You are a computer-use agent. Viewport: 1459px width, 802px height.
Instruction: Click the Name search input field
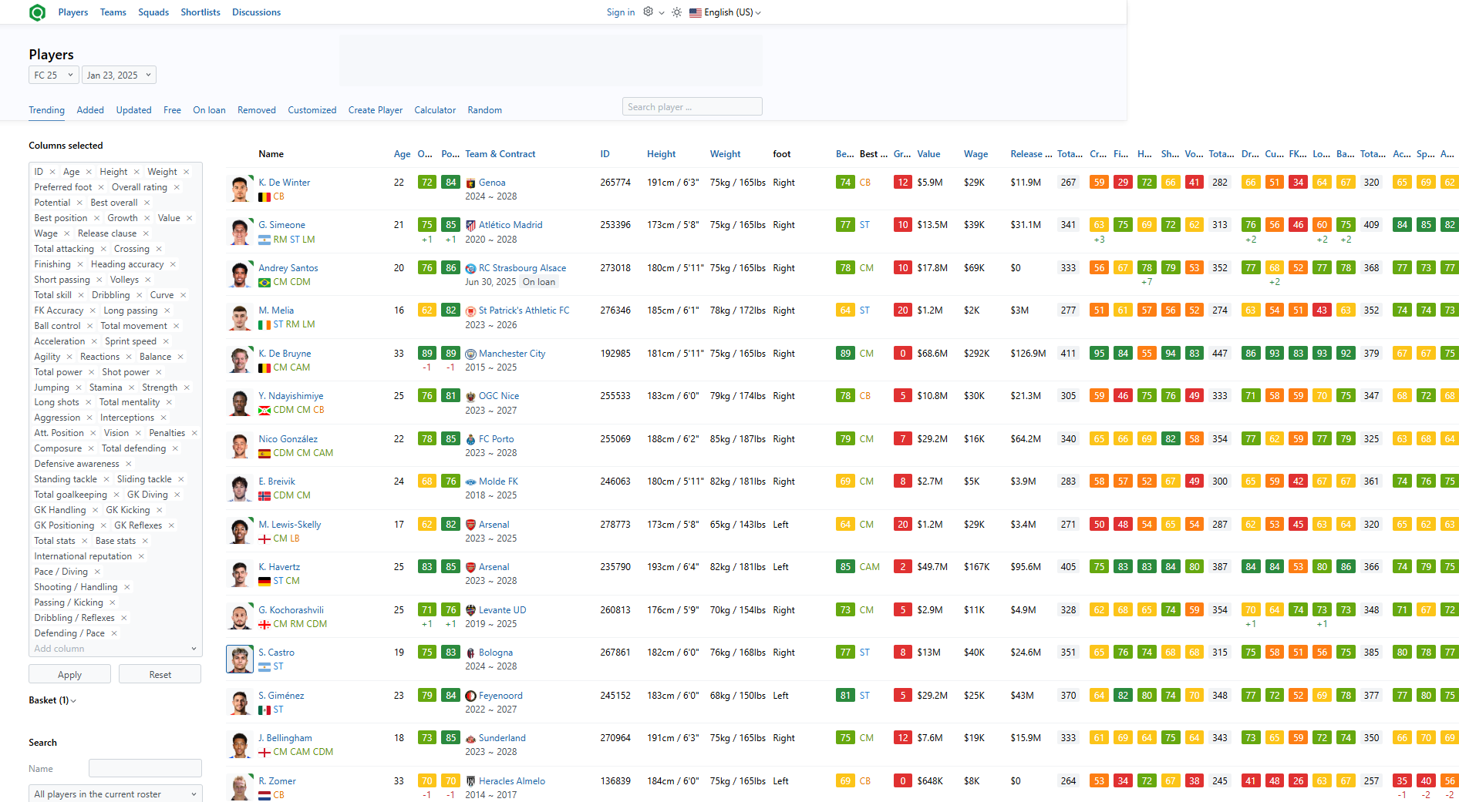coord(145,768)
